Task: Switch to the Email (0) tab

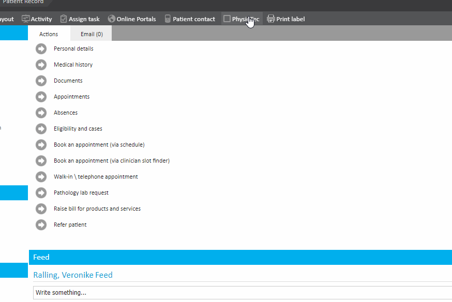Action: (x=92, y=34)
